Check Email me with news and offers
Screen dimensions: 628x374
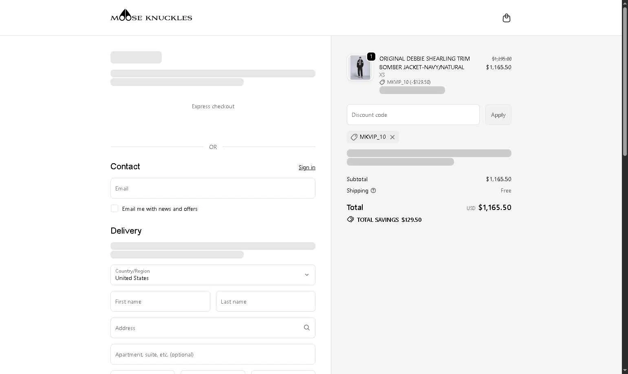(115, 208)
